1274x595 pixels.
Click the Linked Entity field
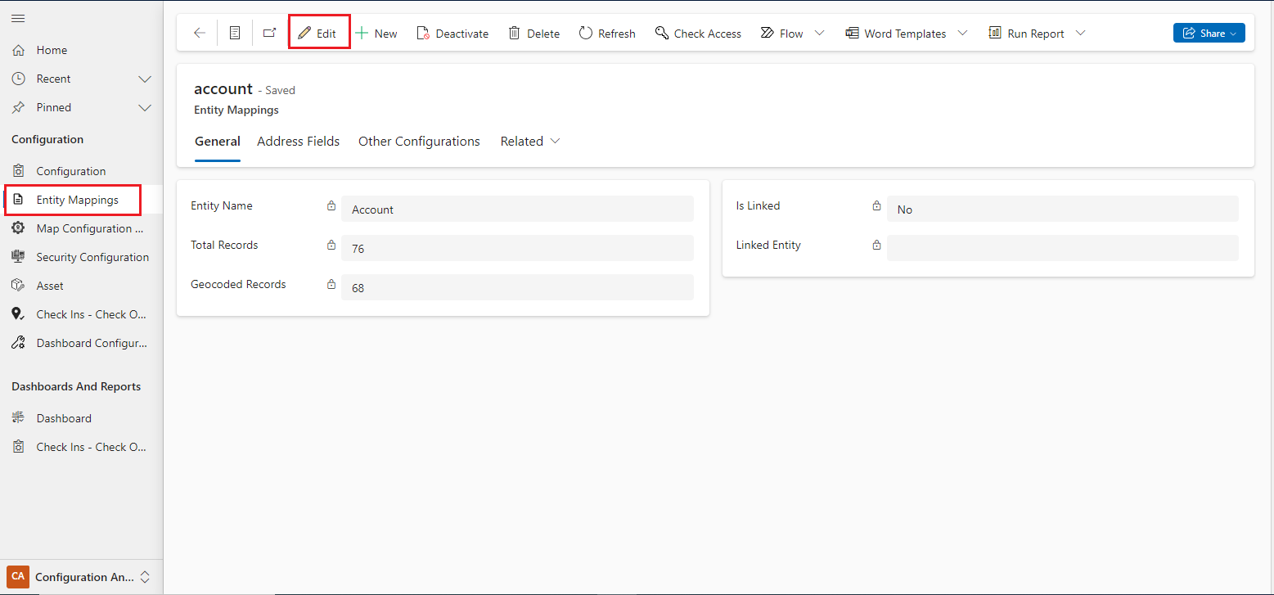click(x=1062, y=248)
